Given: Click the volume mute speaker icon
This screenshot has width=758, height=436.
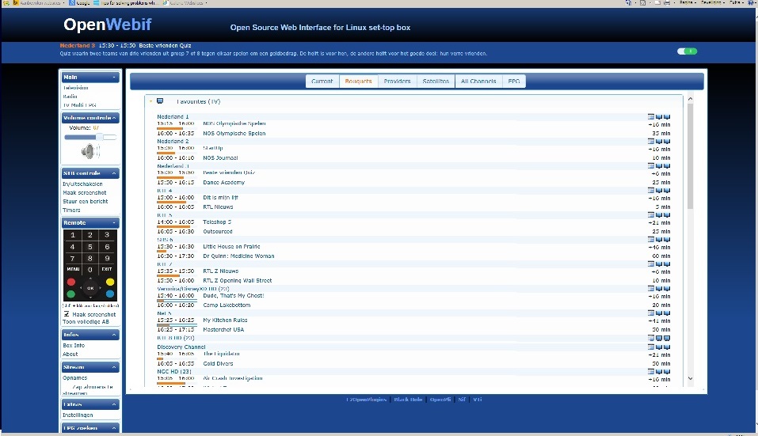Looking at the screenshot, I should click(x=90, y=152).
